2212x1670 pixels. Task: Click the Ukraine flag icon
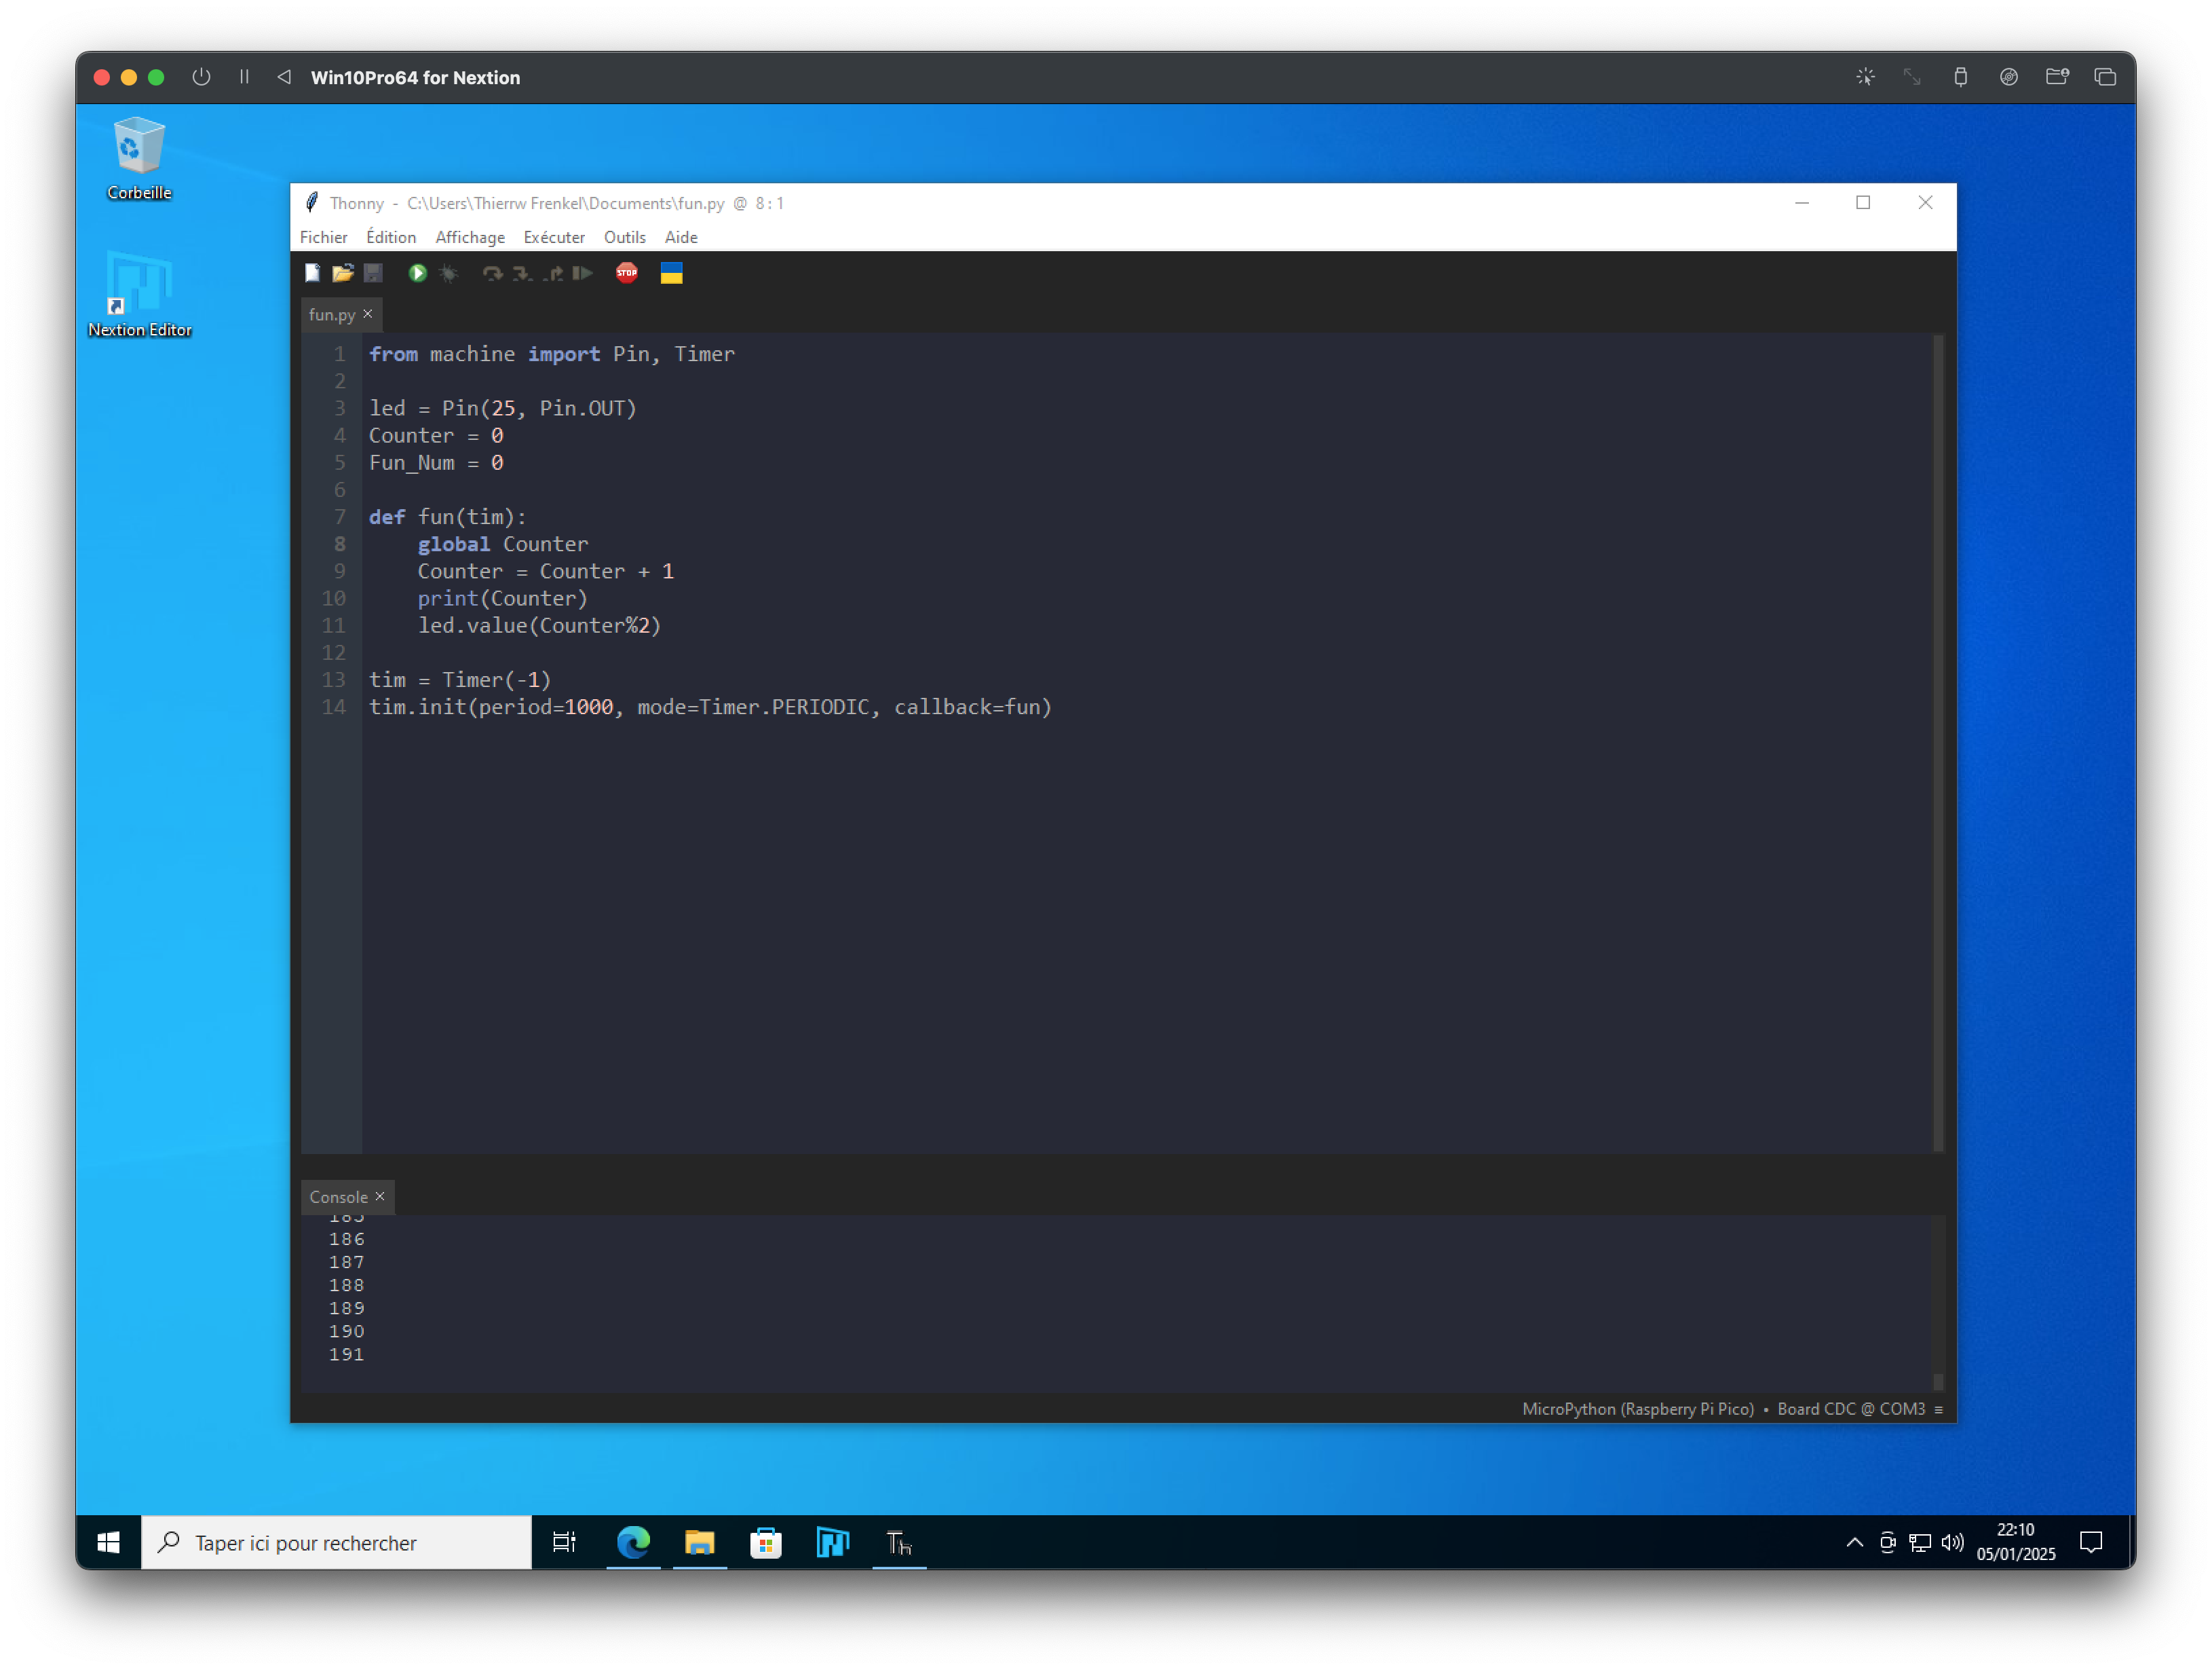pyautogui.click(x=671, y=273)
